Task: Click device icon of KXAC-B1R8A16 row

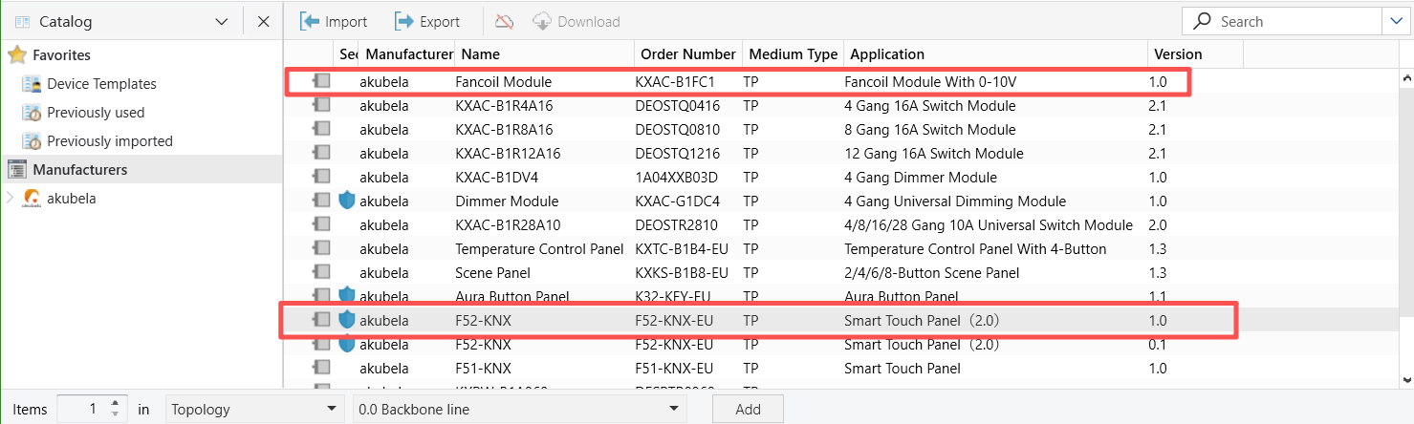Action: 321,129
